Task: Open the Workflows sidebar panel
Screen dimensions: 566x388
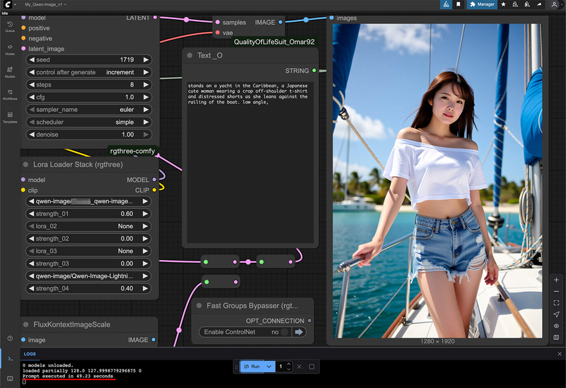Action: pyautogui.click(x=10, y=94)
